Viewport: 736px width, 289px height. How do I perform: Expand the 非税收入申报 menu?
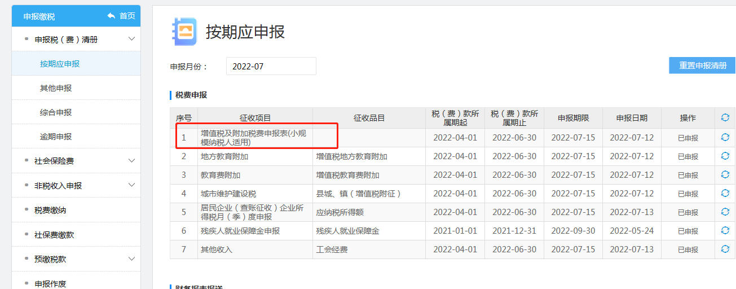tap(131, 185)
